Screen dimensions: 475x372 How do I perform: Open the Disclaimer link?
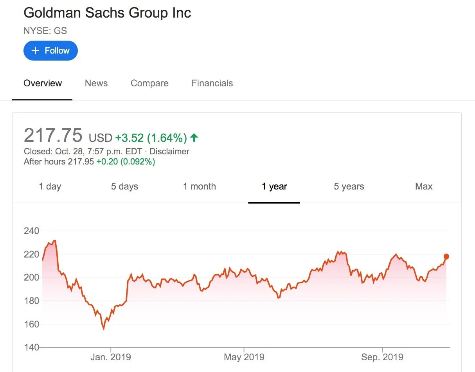pyautogui.click(x=169, y=152)
